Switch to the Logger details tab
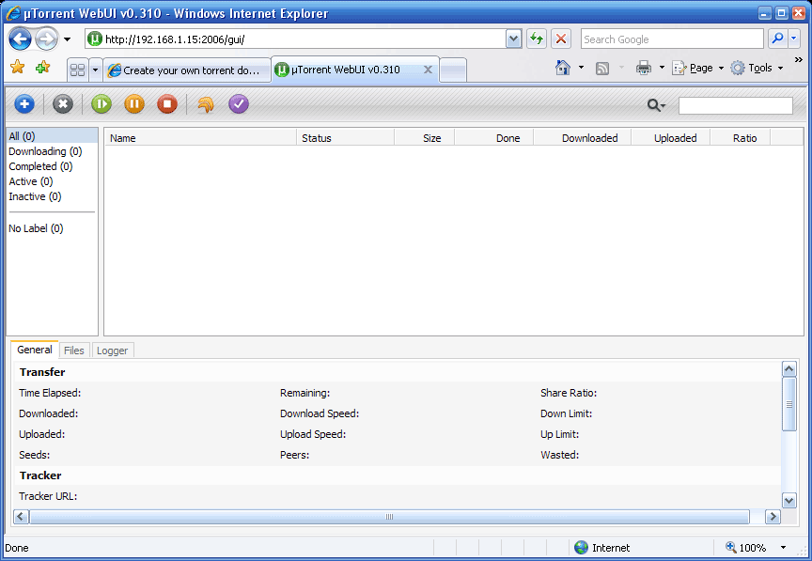812x561 pixels. pos(113,351)
